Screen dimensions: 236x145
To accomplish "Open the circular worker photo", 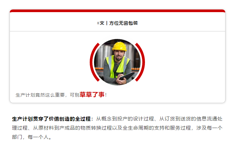I will pyautogui.click(x=117, y=62).
